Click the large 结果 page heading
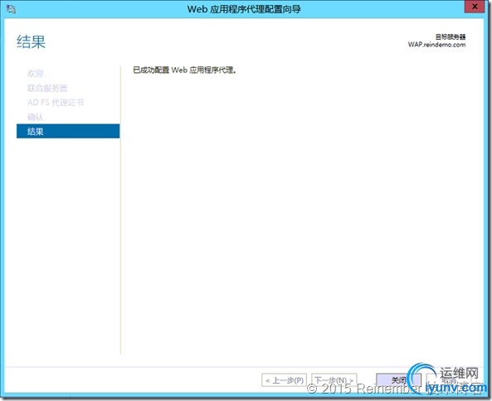Viewport: 492px width, 401px height. coord(31,41)
